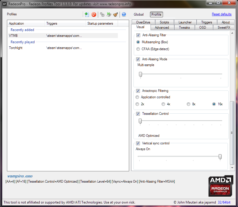Toggle the Vertical sync control checkbox
Image resolution: width=238 pixels, height=207 pixels.
click(138, 143)
